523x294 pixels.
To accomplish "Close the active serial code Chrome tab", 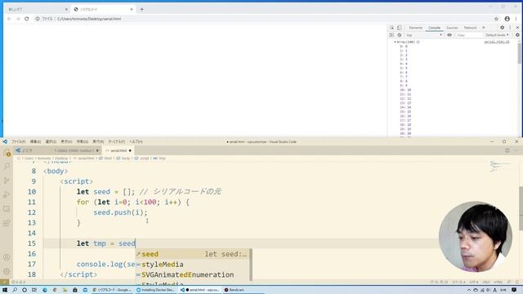I will (132, 9).
